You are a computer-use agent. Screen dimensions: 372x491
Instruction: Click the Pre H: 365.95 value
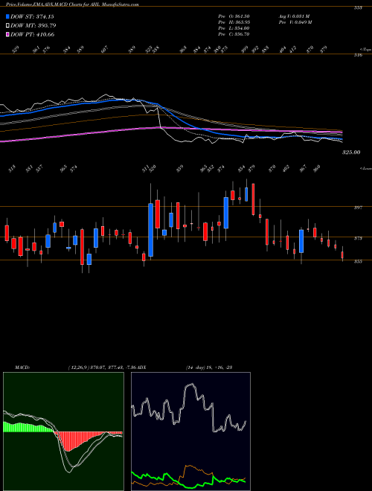click(234, 22)
